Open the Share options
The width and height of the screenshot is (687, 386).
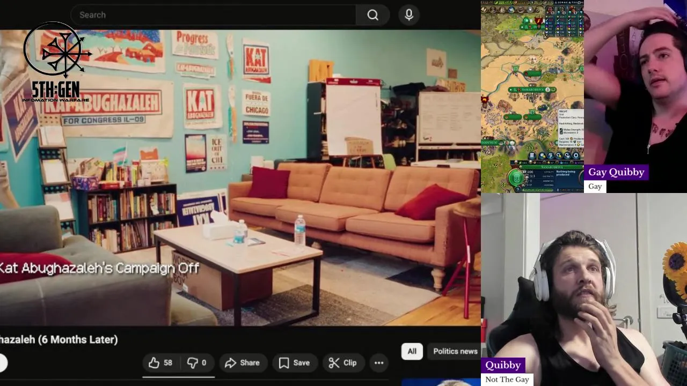click(x=242, y=363)
